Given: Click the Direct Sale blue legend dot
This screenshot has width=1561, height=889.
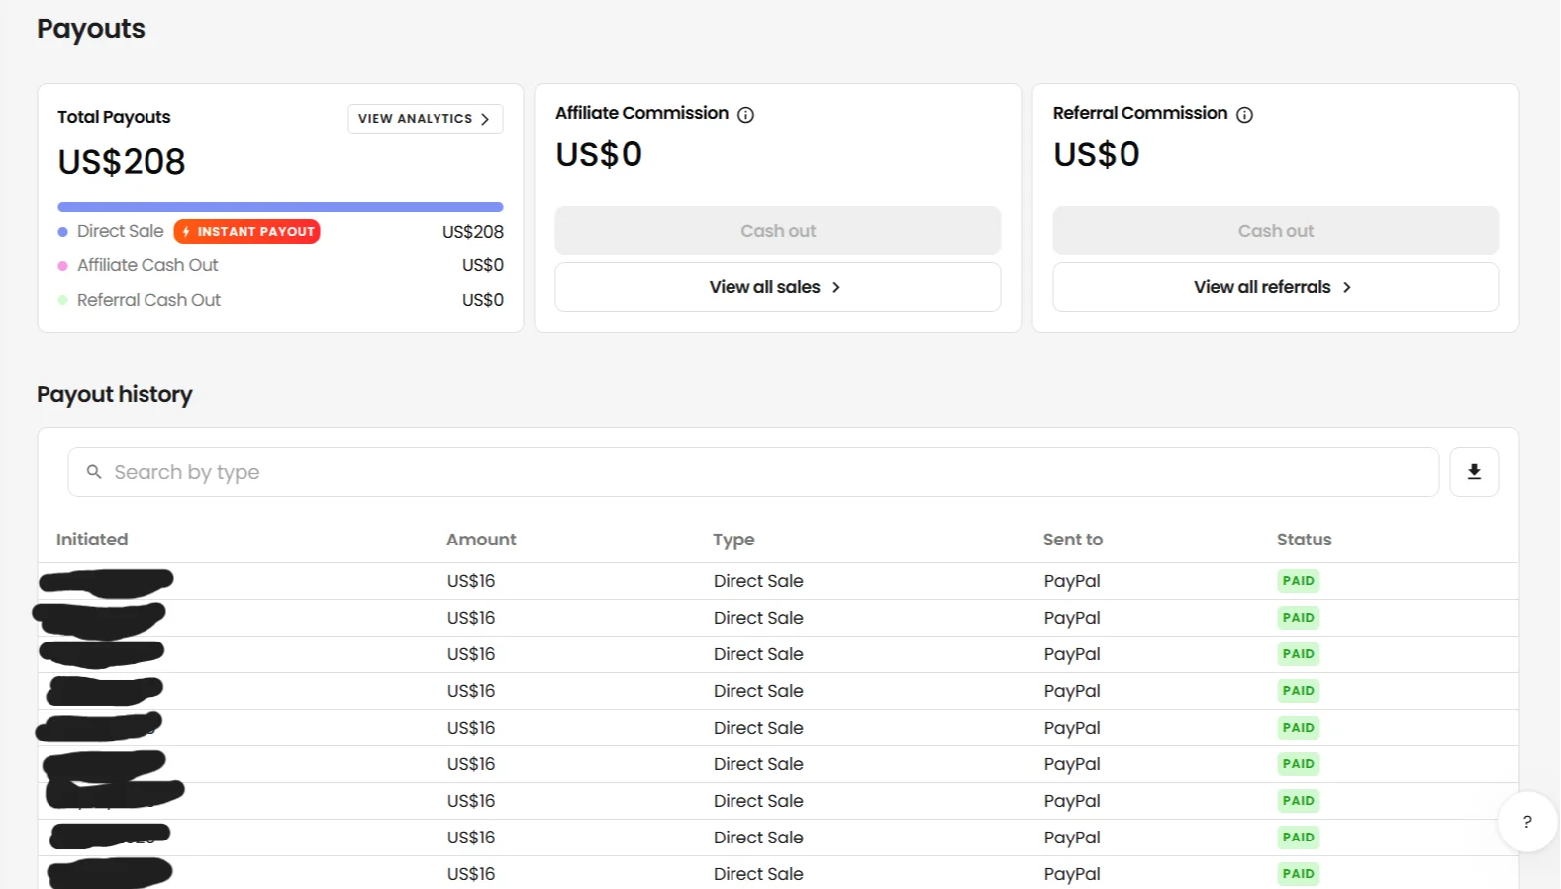Looking at the screenshot, I should 63,232.
